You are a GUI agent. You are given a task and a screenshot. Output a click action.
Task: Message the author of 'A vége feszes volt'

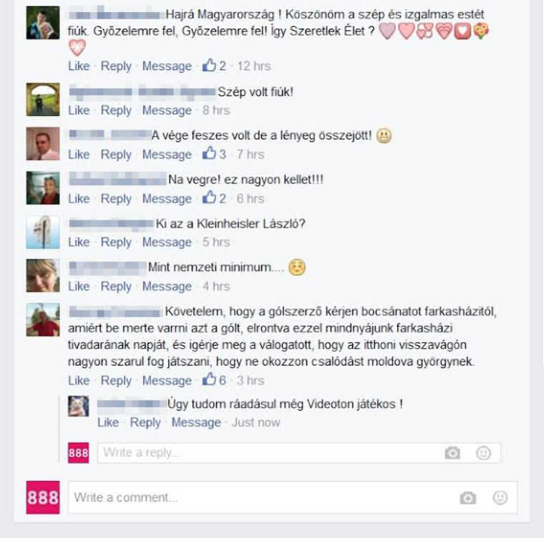point(167,155)
